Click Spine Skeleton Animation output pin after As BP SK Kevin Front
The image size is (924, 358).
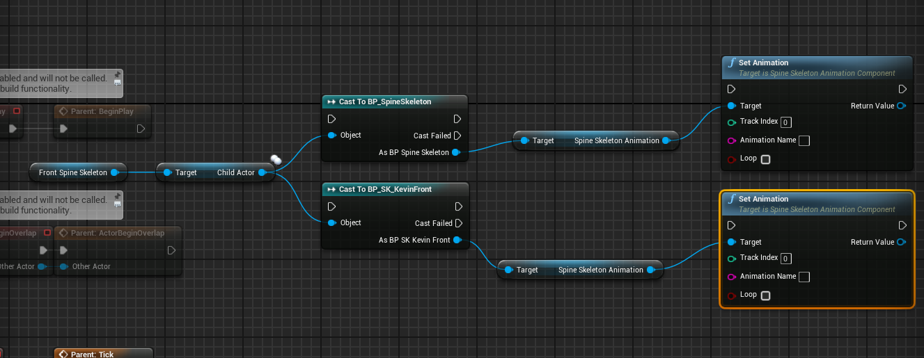(651, 270)
